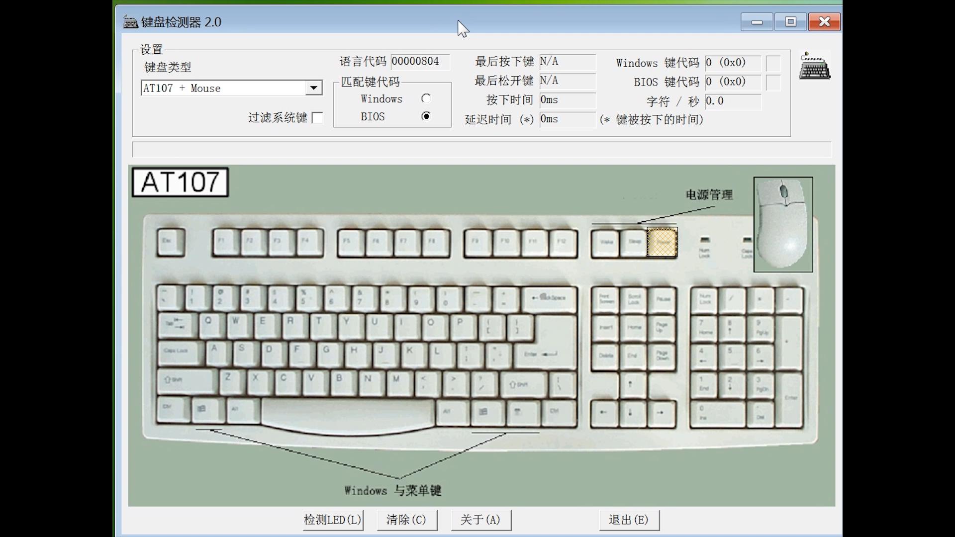
Task: Toggle the 过滤系统键 checkbox
Action: pyautogui.click(x=317, y=118)
